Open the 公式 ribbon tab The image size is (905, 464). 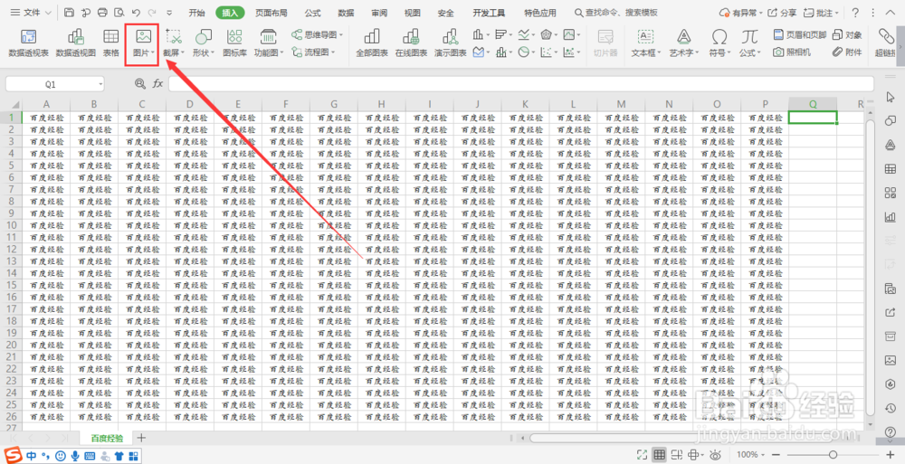point(312,13)
